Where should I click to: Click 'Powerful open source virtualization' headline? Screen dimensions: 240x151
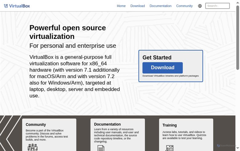(67, 32)
